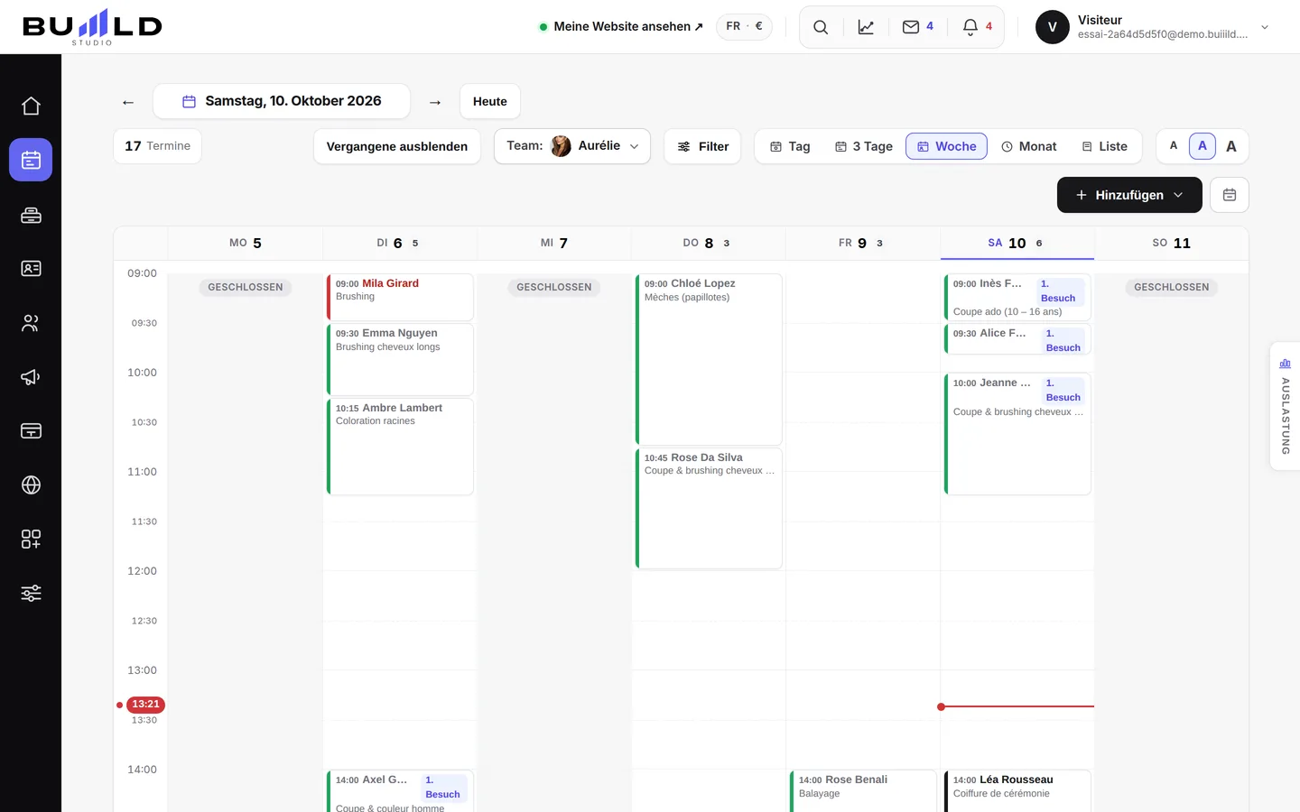Screen dimensions: 1300x812
Task: Open the Filter button
Action: click(703, 146)
